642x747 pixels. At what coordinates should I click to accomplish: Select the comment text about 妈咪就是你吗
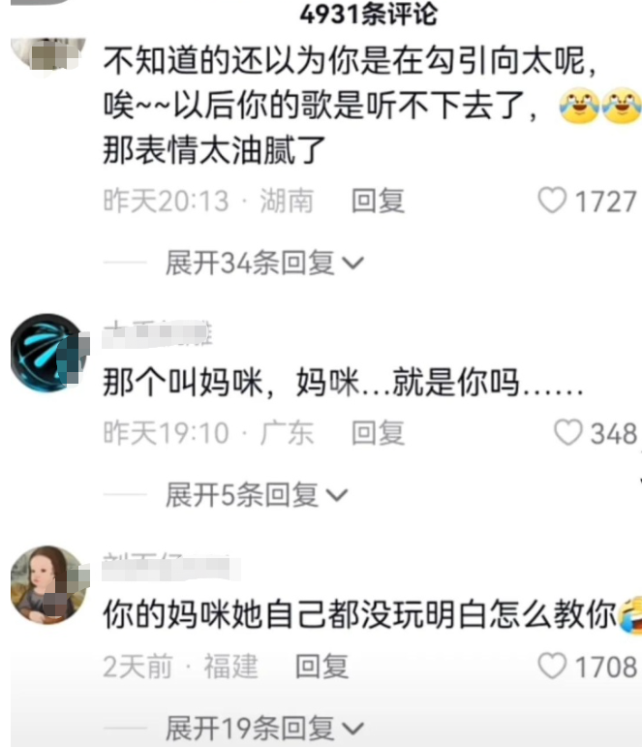[343, 382]
